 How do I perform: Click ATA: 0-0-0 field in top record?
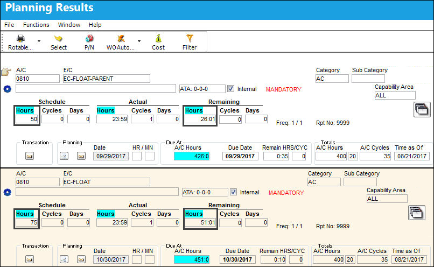pyautogui.click(x=202, y=89)
